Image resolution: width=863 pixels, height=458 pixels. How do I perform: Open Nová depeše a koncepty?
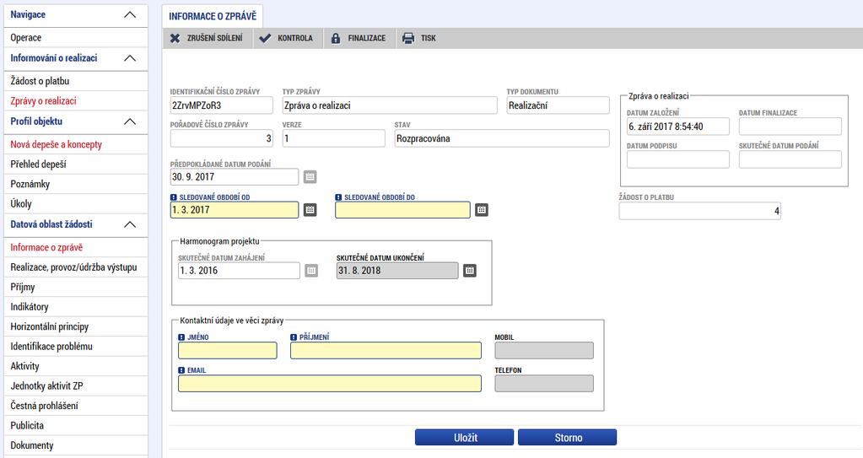pyautogui.click(x=76, y=144)
